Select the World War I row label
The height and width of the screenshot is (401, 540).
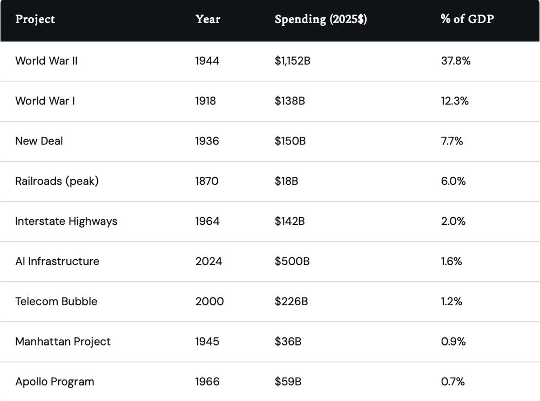45,101
